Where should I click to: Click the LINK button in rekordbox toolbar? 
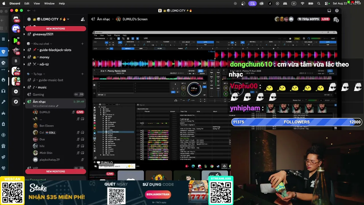[x=146, y=38]
